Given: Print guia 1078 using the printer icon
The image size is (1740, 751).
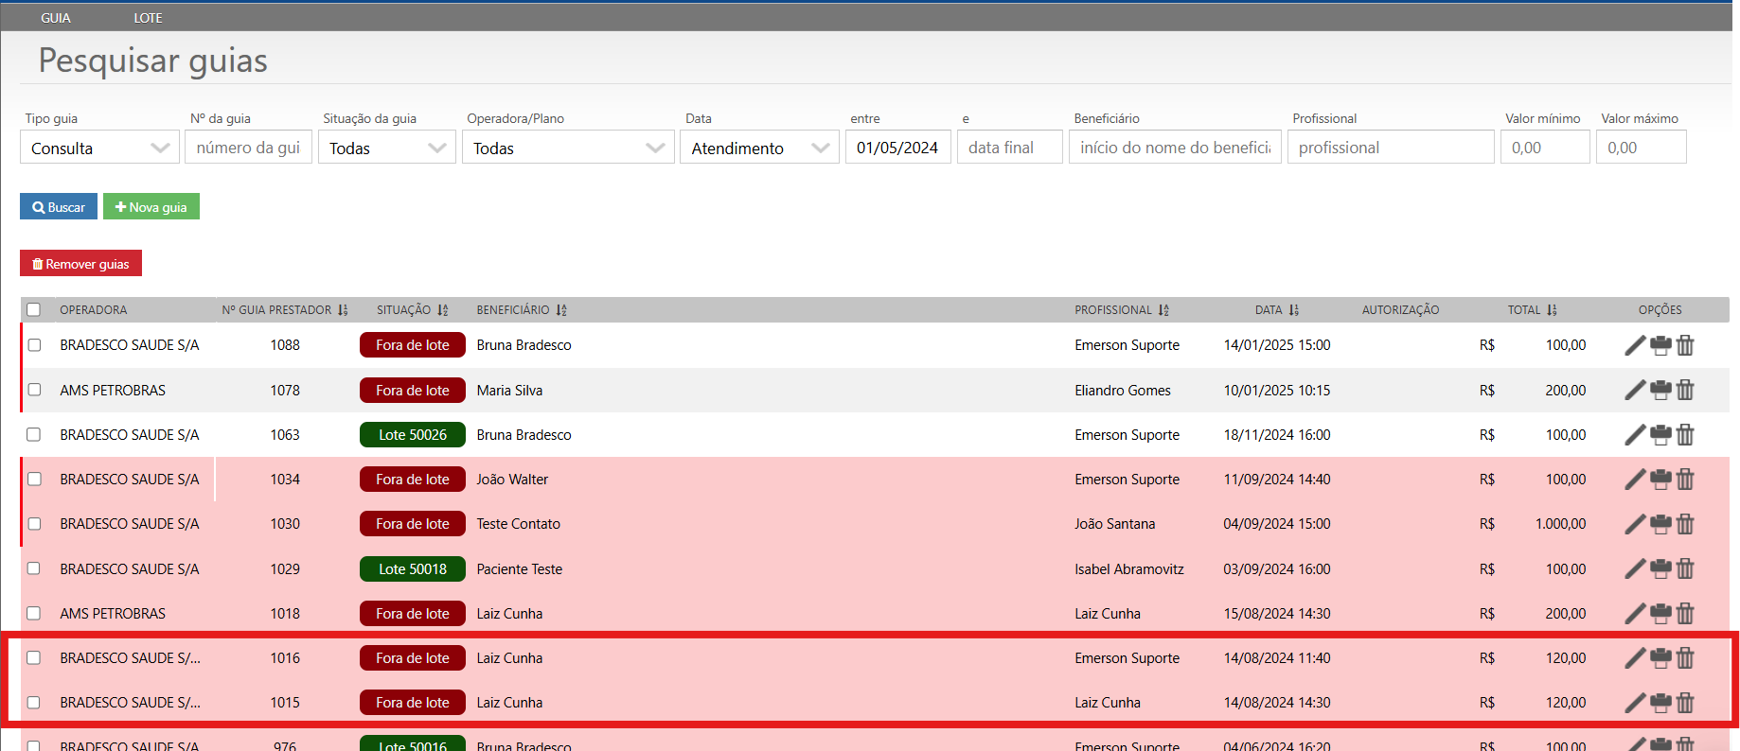Looking at the screenshot, I should click(1660, 390).
